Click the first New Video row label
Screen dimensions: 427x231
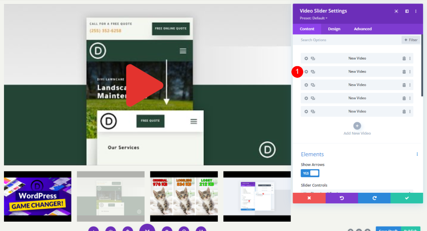click(357, 59)
